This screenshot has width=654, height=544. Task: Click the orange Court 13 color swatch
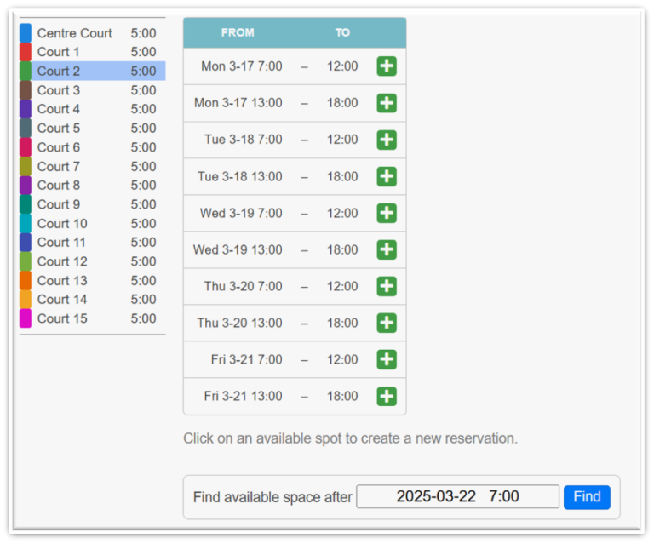coord(26,281)
